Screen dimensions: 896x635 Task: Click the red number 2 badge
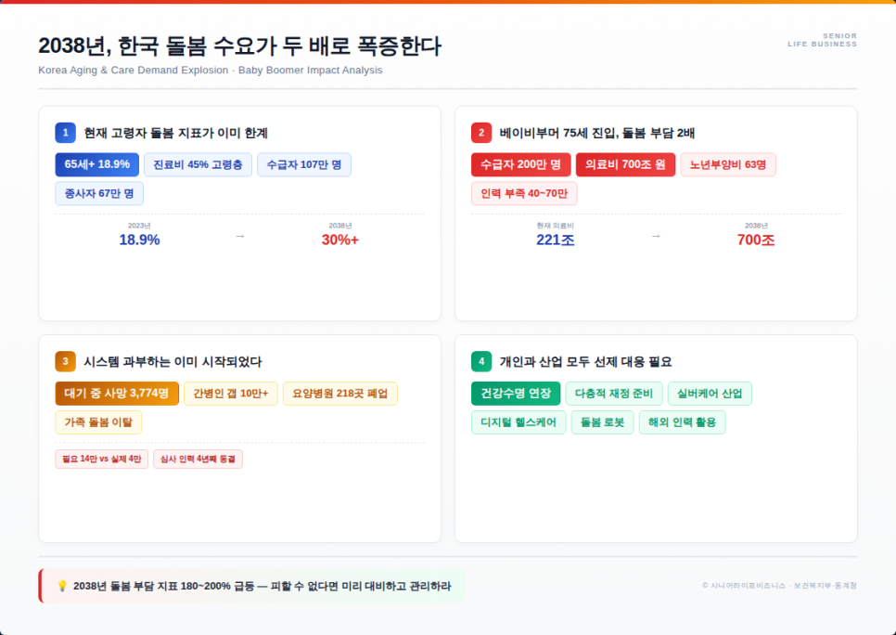click(481, 133)
